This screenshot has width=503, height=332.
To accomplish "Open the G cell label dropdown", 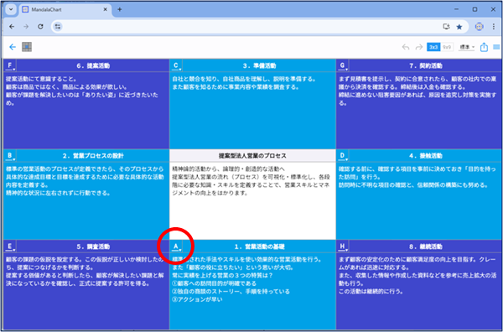I will coord(343,65).
